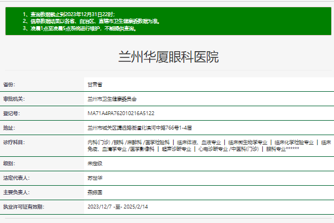Select legal representative name 苏世华
The width and height of the screenshot is (334, 223).
pos(95,178)
